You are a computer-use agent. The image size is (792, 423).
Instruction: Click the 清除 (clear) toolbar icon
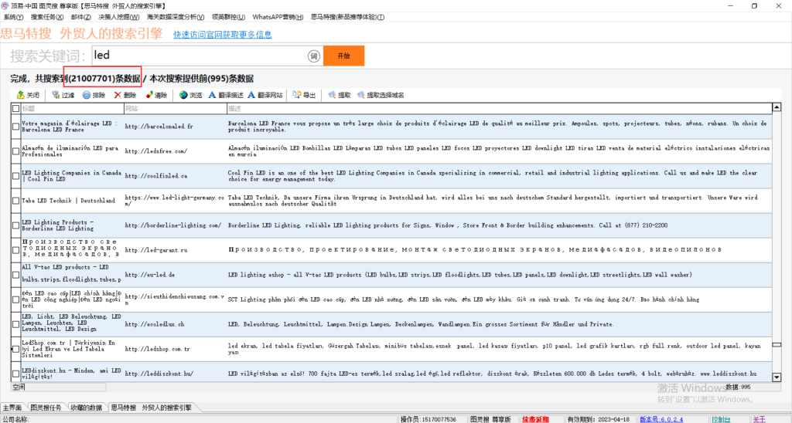148,95
